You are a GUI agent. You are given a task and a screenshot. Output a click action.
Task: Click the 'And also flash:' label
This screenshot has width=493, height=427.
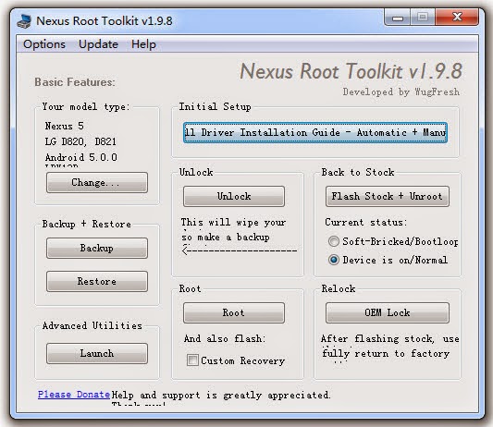coord(225,338)
